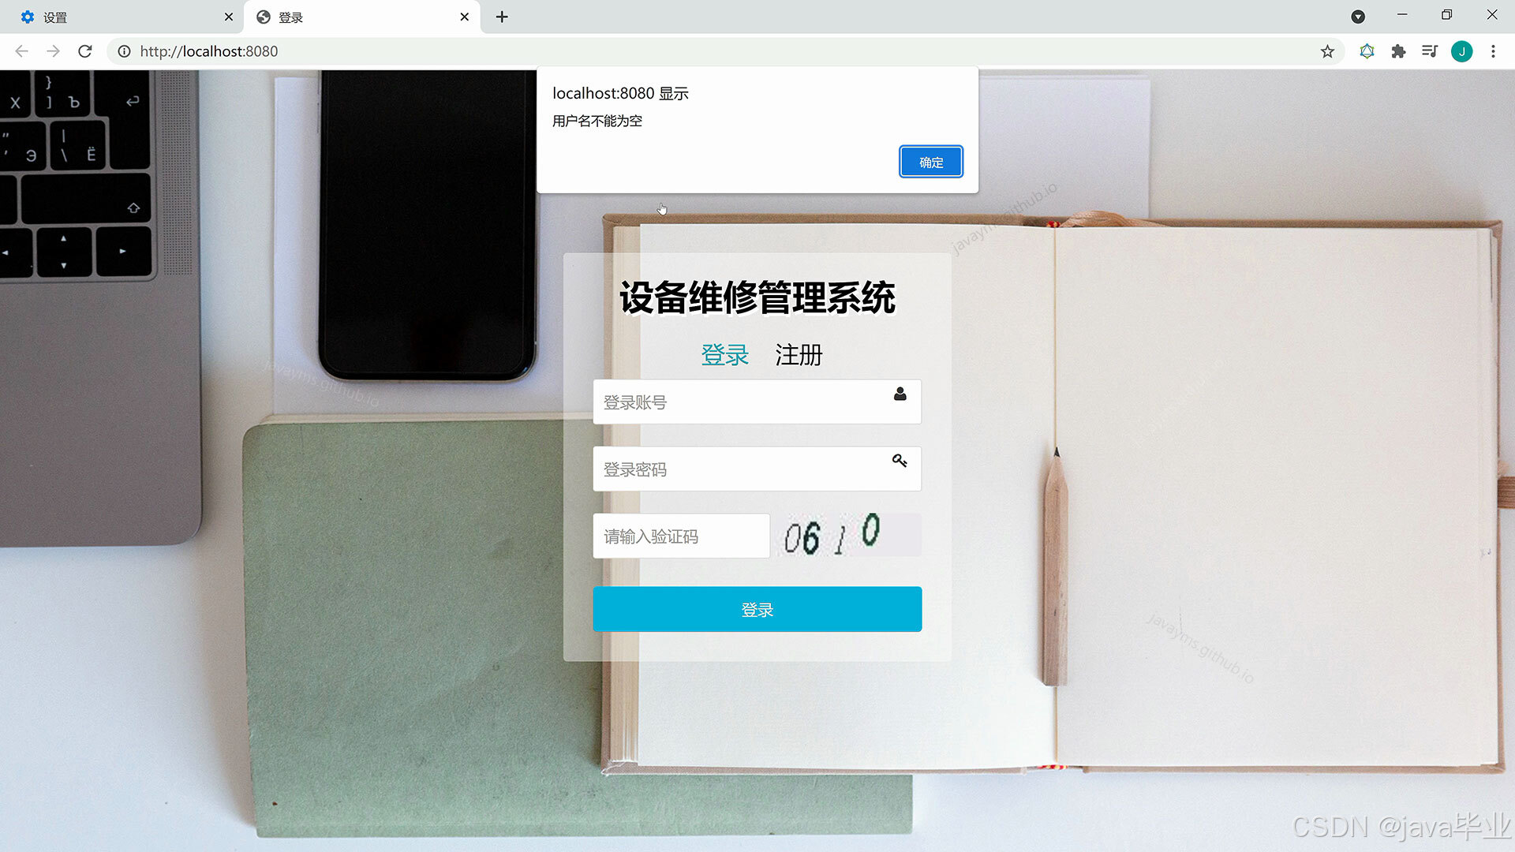Refresh the captcha image 0610
1515x852 pixels.
847,536
